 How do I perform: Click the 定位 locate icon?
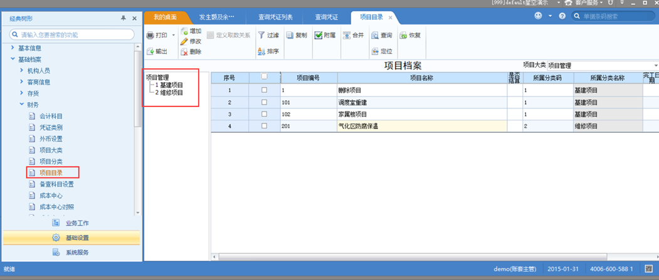tap(375, 51)
